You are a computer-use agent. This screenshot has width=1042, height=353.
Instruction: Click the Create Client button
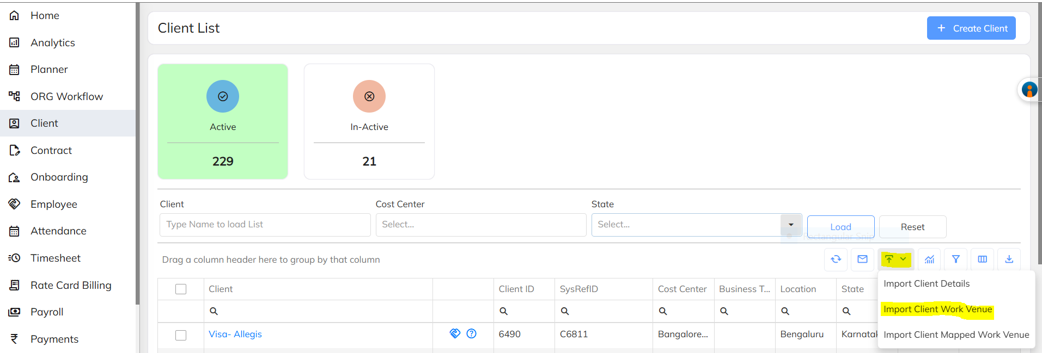tap(971, 28)
